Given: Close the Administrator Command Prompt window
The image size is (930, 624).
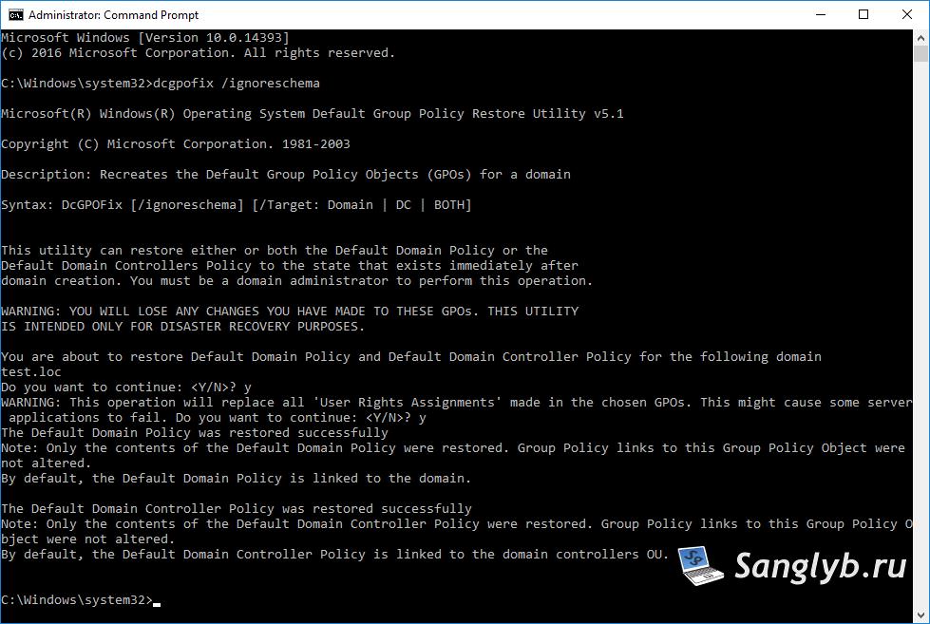Looking at the screenshot, I should 907,15.
